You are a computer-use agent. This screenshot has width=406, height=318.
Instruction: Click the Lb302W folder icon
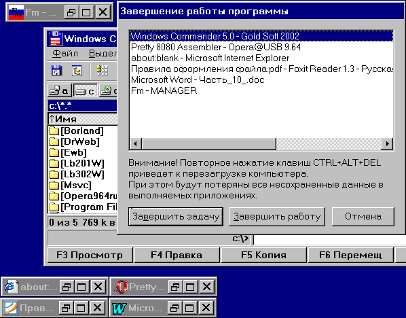(54, 174)
